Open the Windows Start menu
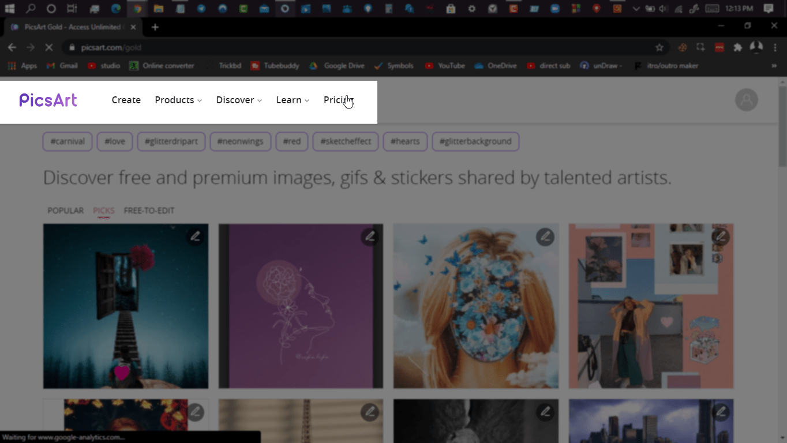The width and height of the screenshot is (787, 443). [x=9, y=9]
